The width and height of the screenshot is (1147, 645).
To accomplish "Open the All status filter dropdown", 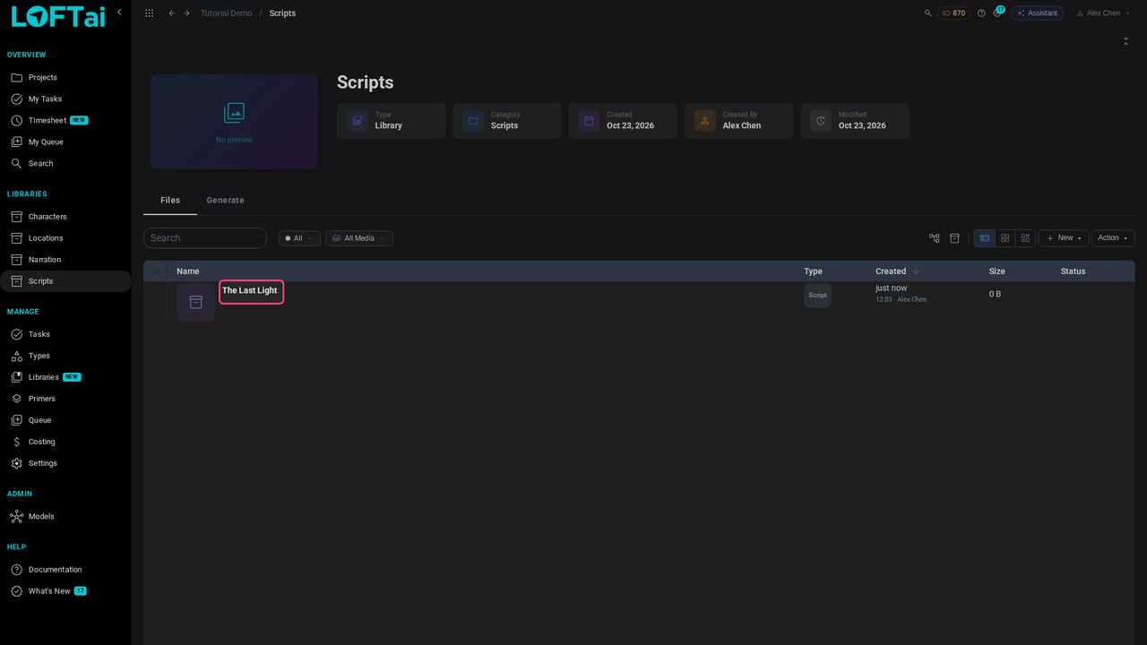I will tap(299, 238).
